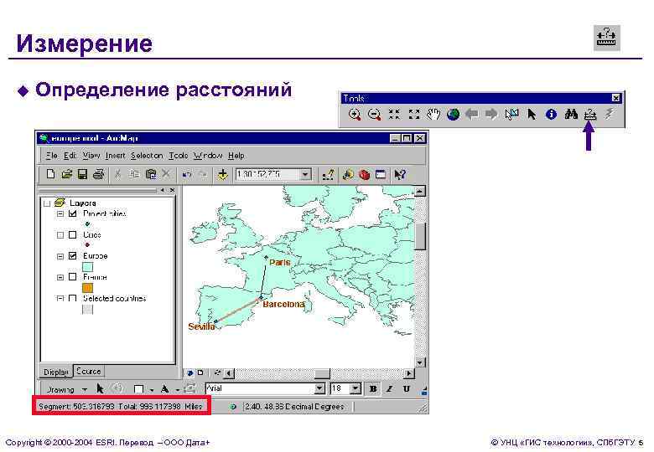Screen dimensions: 654x452
Task: Go back to previous extent arrow
Action: pyautogui.click(x=472, y=114)
